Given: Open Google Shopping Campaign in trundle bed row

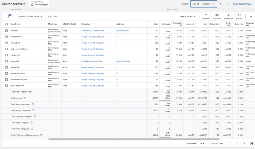Looking at the screenshot, I should [92, 55].
